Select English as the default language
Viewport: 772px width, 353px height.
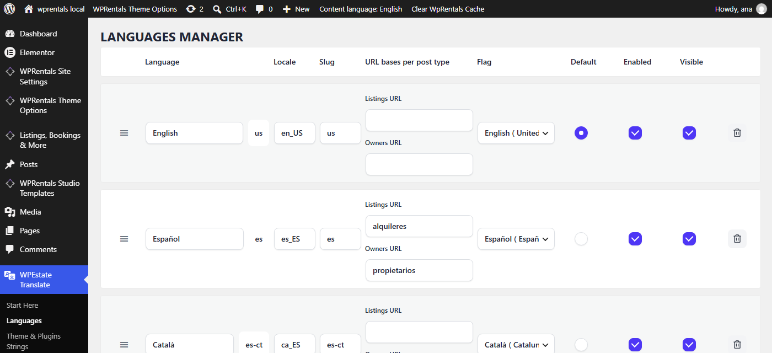click(x=581, y=133)
